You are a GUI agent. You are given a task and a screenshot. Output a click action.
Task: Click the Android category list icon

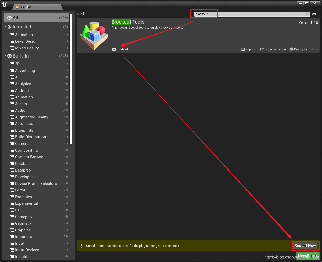[x=12, y=90]
